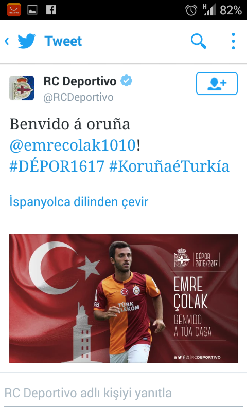Tap the verified badge next to RC Deportivo
The height and width of the screenshot is (411, 247).
pyautogui.click(x=126, y=81)
